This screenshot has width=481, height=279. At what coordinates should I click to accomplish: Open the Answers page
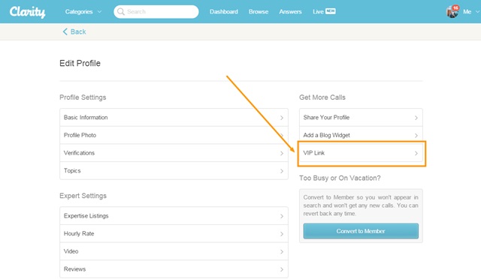point(290,12)
